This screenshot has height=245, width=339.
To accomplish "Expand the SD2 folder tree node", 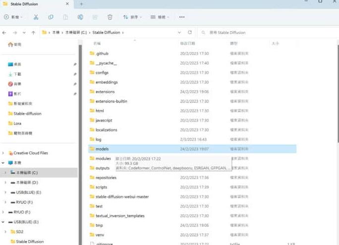I will (5, 232).
